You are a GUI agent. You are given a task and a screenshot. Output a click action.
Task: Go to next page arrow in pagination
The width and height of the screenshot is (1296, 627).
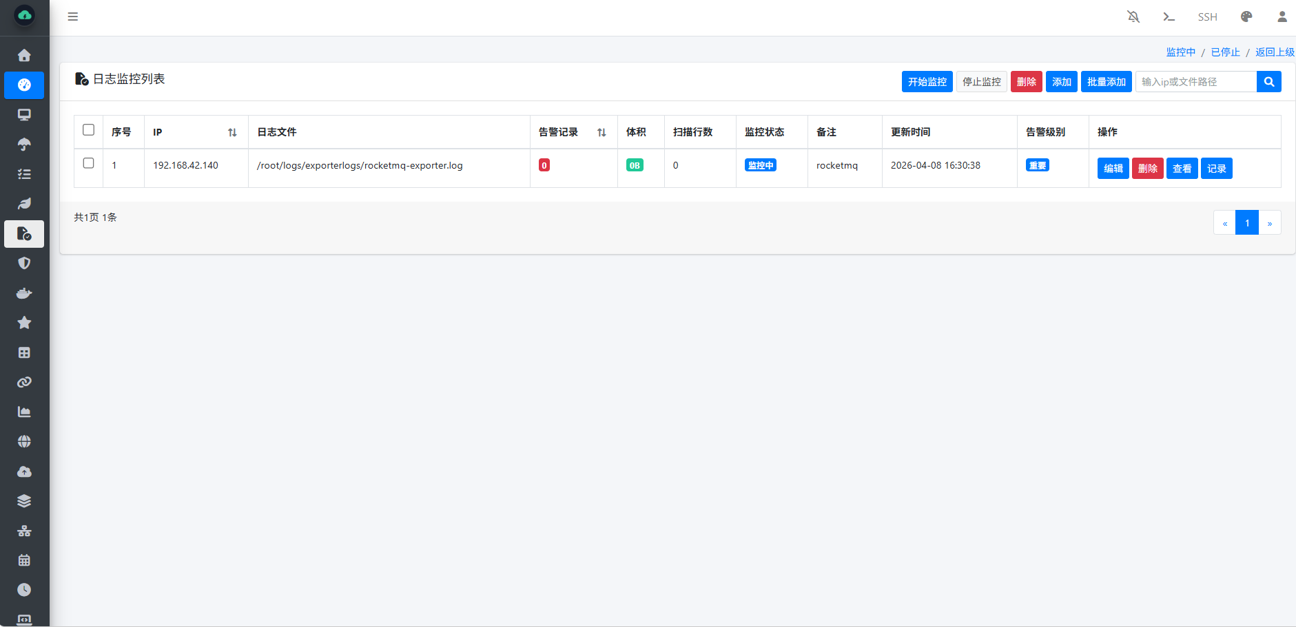click(x=1269, y=223)
